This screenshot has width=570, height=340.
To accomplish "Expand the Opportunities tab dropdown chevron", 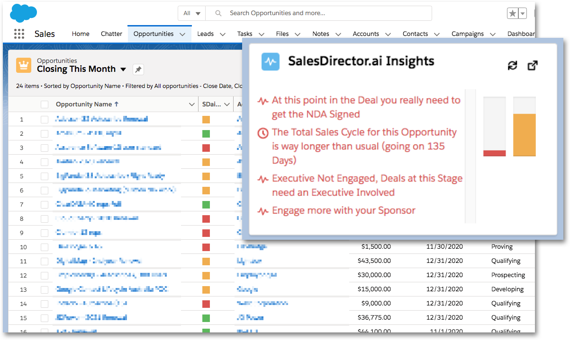I will tap(182, 34).
